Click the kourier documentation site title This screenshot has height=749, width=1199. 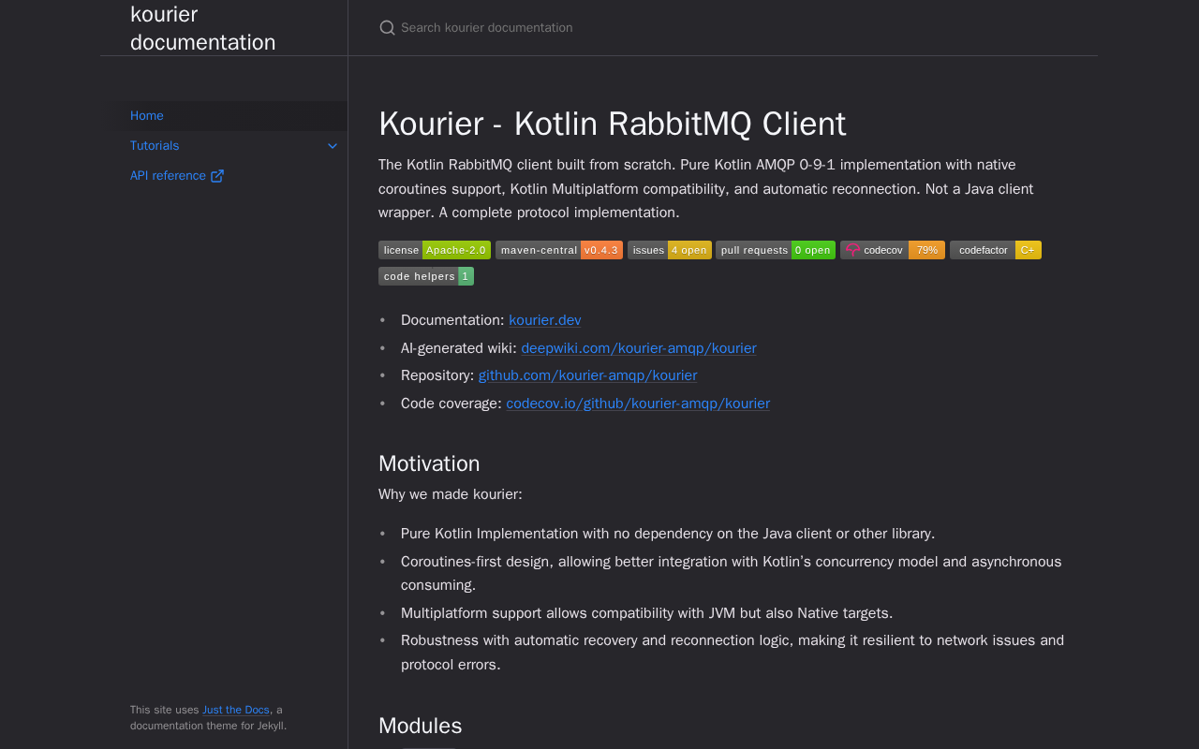(203, 28)
